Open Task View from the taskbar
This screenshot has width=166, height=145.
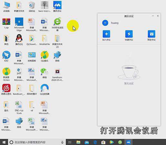[70, 142]
